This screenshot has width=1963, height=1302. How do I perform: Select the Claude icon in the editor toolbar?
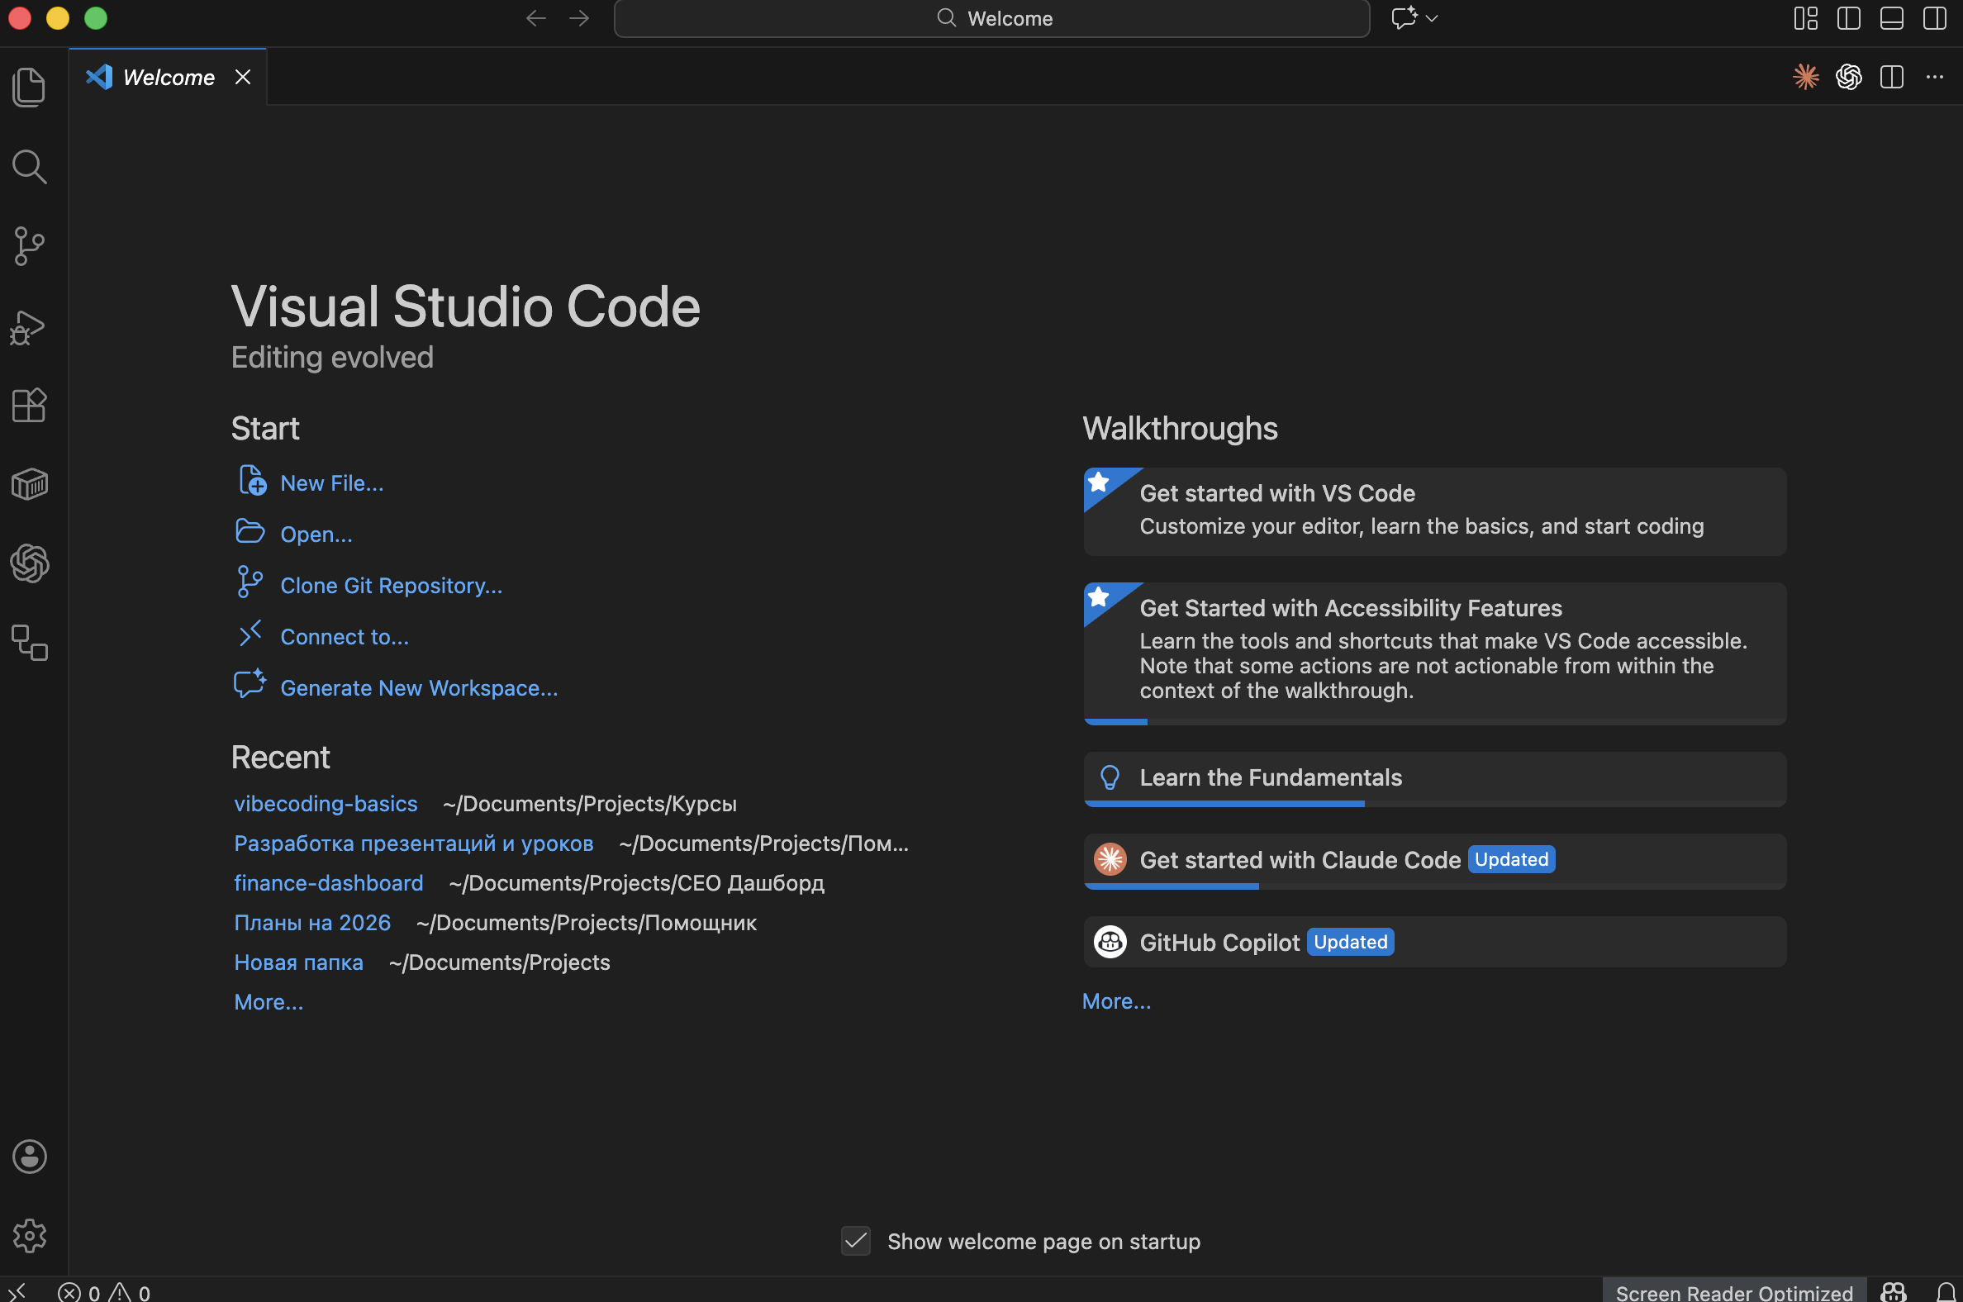click(x=1806, y=76)
